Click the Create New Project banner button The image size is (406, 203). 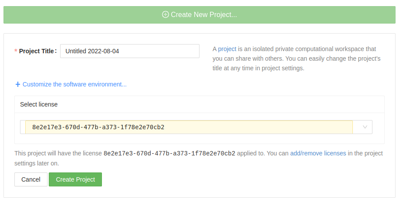(x=200, y=15)
